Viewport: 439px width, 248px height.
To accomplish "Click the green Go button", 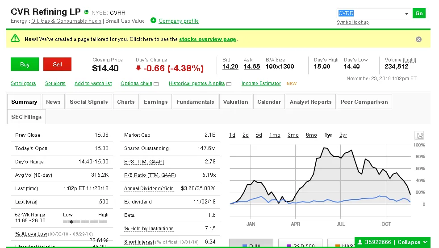I will click(x=419, y=13).
